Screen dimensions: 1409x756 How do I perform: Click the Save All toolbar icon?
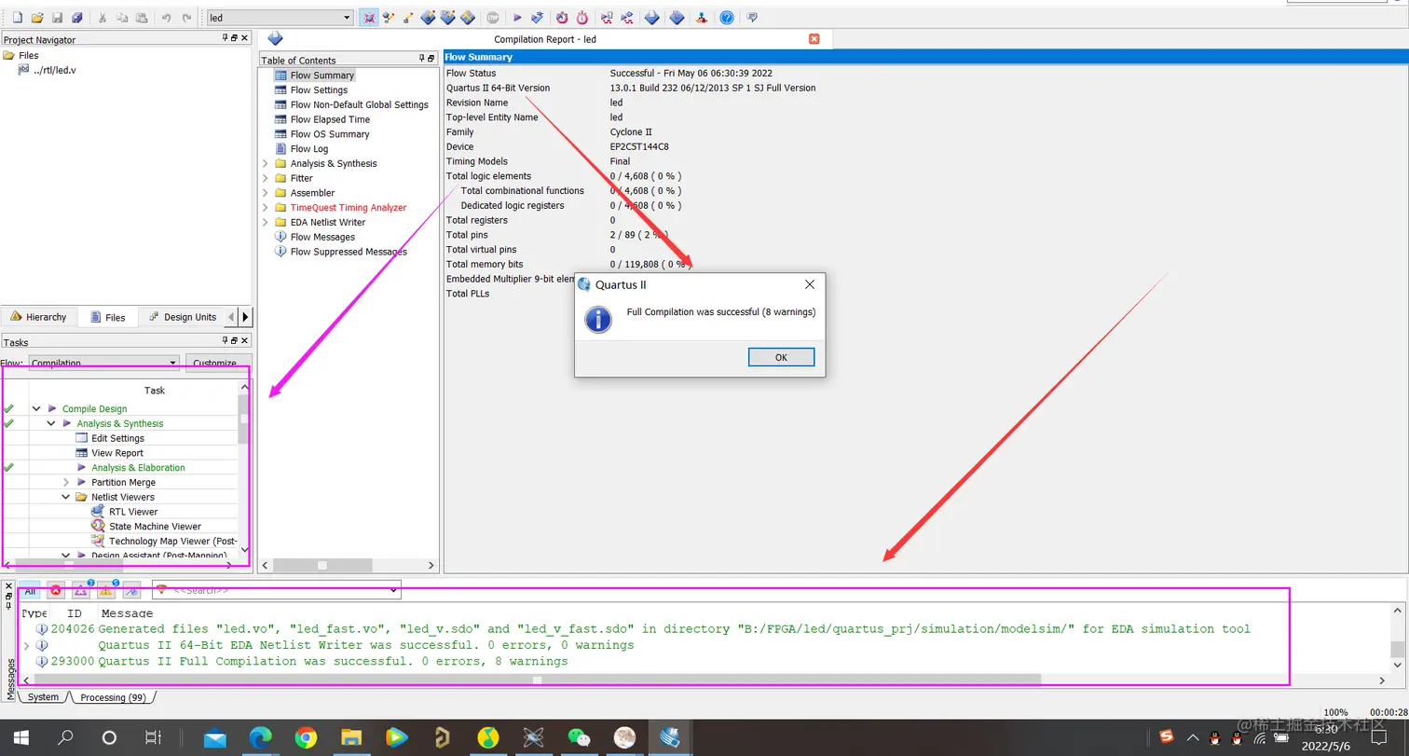(77, 18)
